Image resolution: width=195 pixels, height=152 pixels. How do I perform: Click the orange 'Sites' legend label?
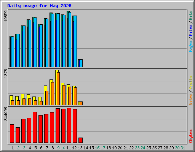[190, 100]
